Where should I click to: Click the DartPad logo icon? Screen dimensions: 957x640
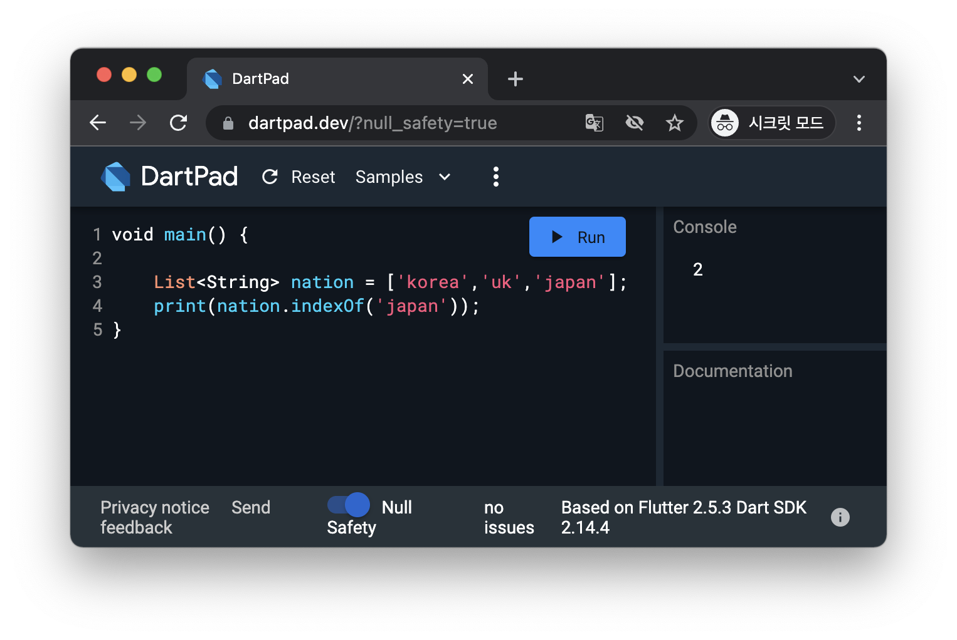[116, 177]
